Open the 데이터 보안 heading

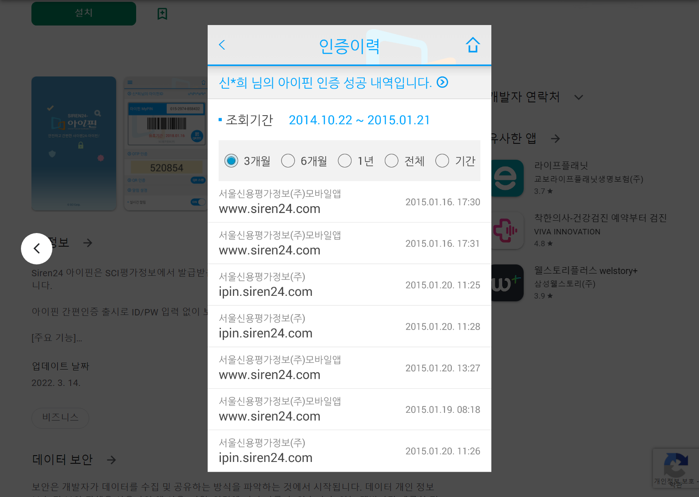[62, 460]
